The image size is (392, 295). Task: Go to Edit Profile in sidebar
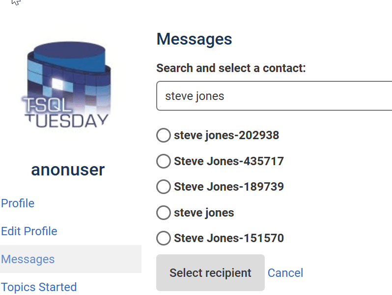pyautogui.click(x=29, y=231)
